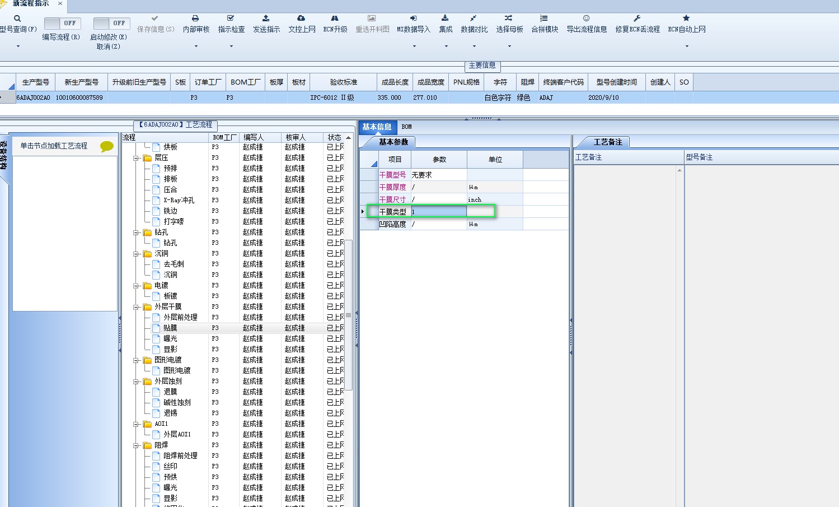Image resolution: width=839 pixels, height=507 pixels.
Task: Open dropdown arrow under MI数据导入
Action: click(x=414, y=46)
